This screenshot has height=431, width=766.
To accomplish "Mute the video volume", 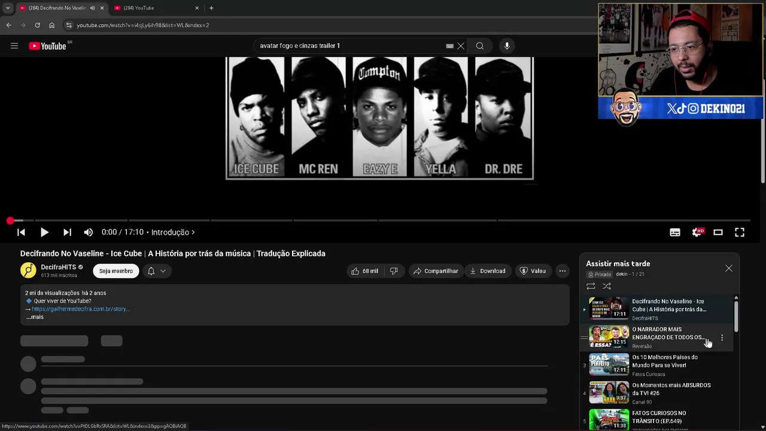I will 89,232.
